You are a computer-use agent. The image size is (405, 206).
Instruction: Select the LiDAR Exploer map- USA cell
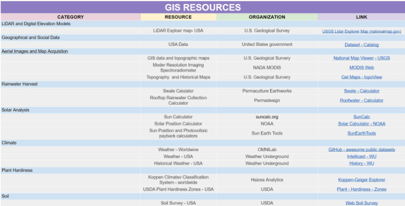point(178,31)
